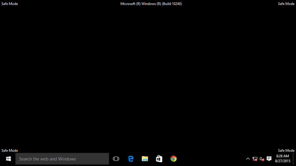Viewport: 296px width, 166px height.
Task: Launch Google Chrome from the taskbar
Action: [174, 159]
